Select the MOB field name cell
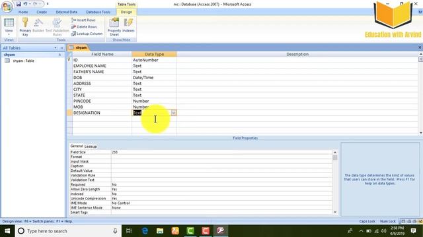The height and width of the screenshot is (237, 423). 102,107
